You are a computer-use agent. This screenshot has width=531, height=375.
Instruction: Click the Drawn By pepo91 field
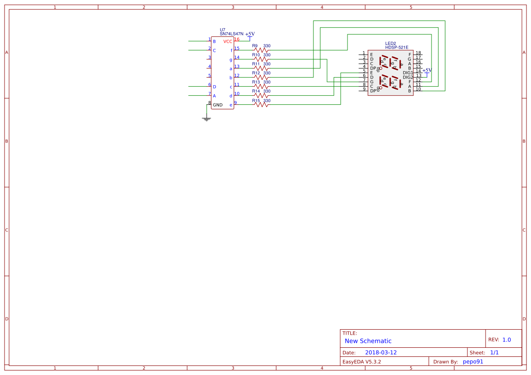[x=473, y=361]
